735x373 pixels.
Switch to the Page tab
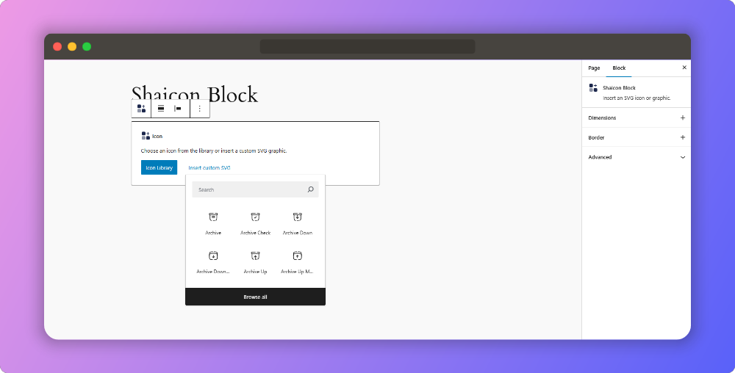[594, 68]
